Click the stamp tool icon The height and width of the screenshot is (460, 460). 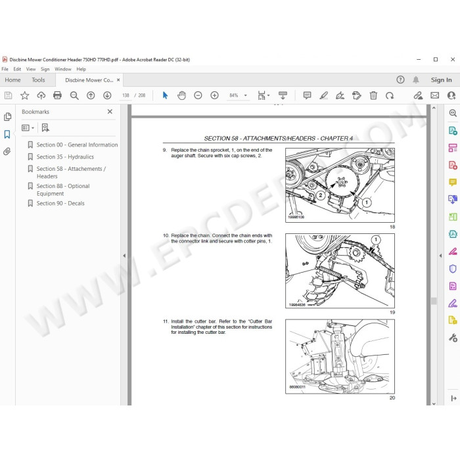point(357,95)
